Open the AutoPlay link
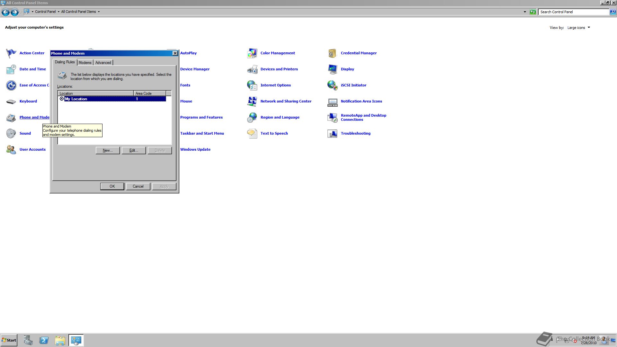The height and width of the screenshot is (347, 617). [x=188, y=53]
